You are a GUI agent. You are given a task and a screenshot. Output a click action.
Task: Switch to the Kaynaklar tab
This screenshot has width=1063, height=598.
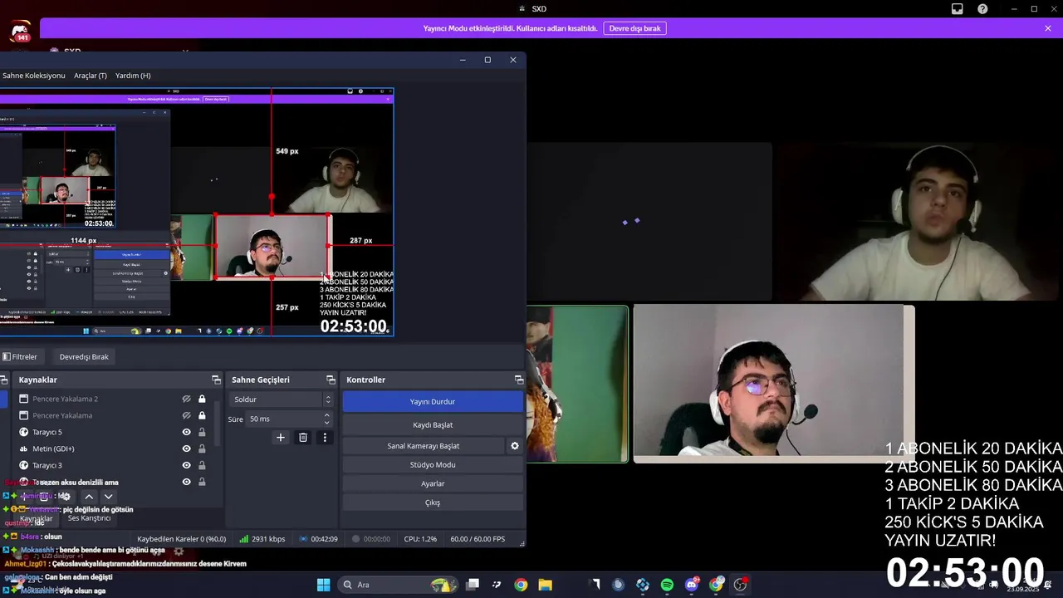coord(36,518)
